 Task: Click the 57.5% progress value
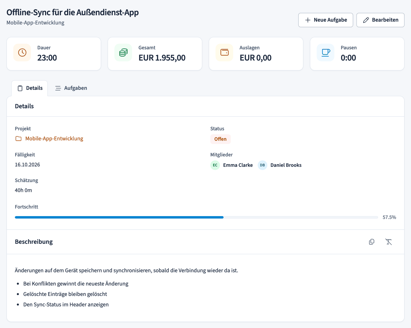[x=389, y=217]
